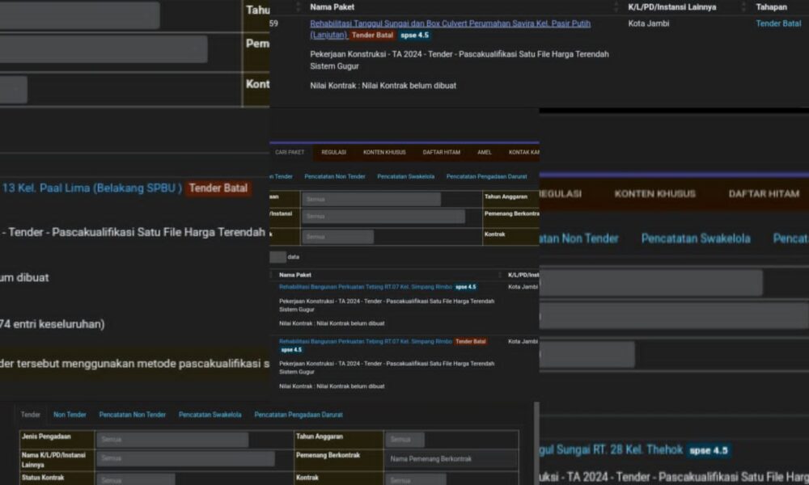
Task: Sort by the Tahapan column header
Action: tap(771, 7)
